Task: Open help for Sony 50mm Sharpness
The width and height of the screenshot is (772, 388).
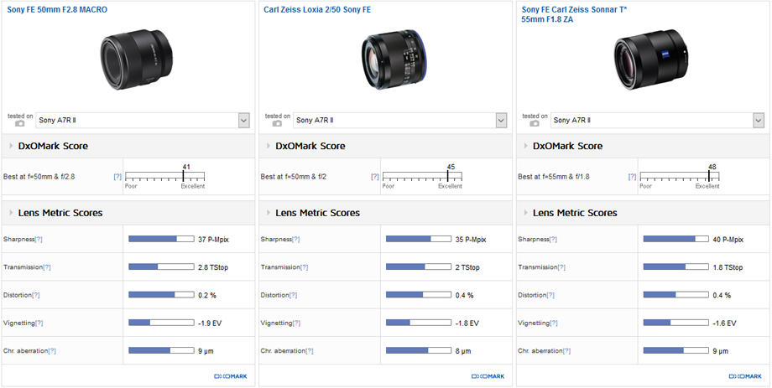Action: (38, 240)
